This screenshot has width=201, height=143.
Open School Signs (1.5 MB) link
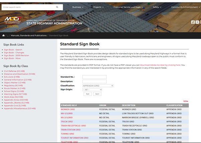14,91
